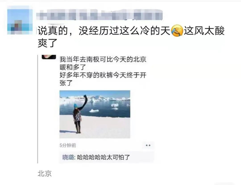Open the blurred username at the top
The width and height of the screenshot is (241, 185).
(x=99, y=14)
